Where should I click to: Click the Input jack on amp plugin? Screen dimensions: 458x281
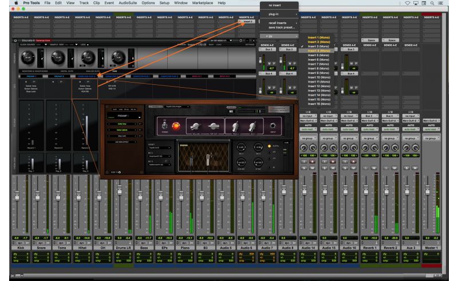click(273, 126)
